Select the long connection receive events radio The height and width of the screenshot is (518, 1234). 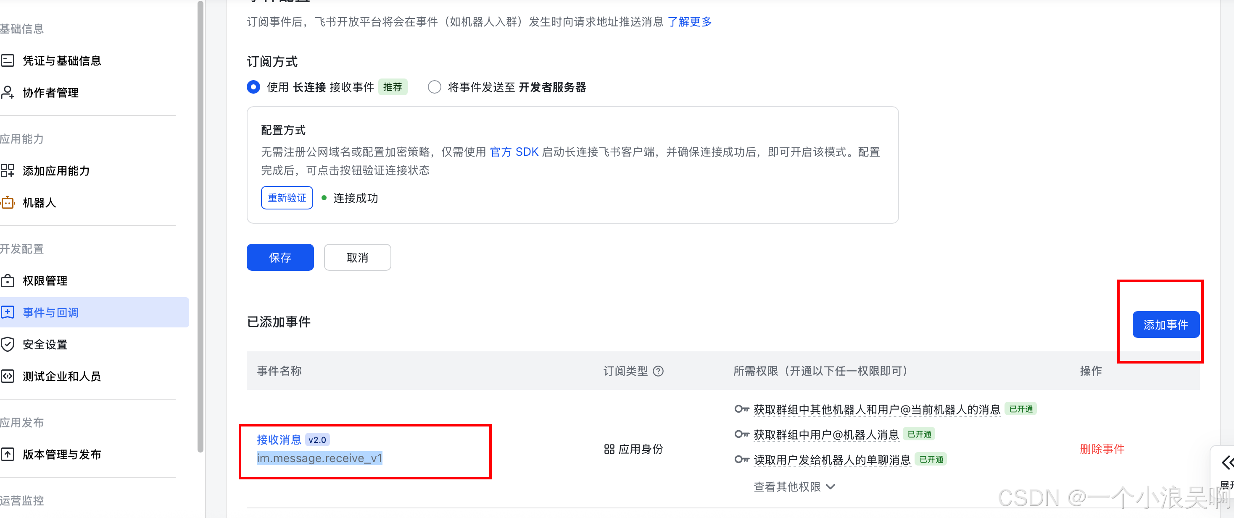253,87
